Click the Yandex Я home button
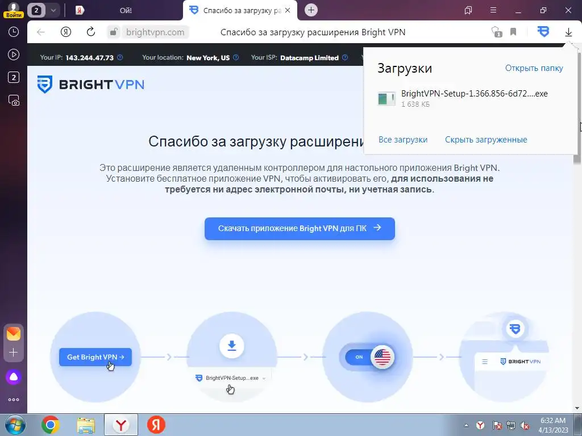The height and width of the screenshot is (436, 582). click(x=66, y=32)
